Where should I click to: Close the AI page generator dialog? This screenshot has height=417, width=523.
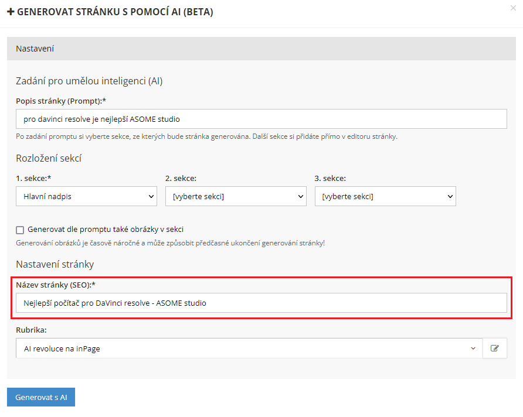point(514,8)
